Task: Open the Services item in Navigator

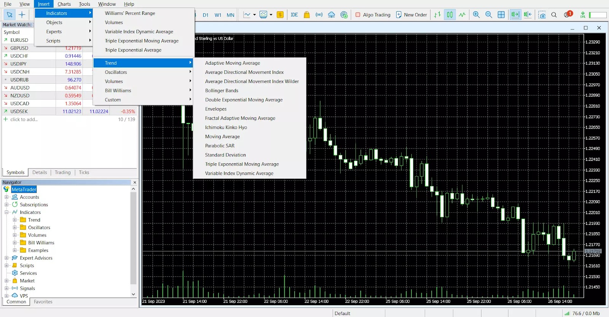Action: [28, 273]
